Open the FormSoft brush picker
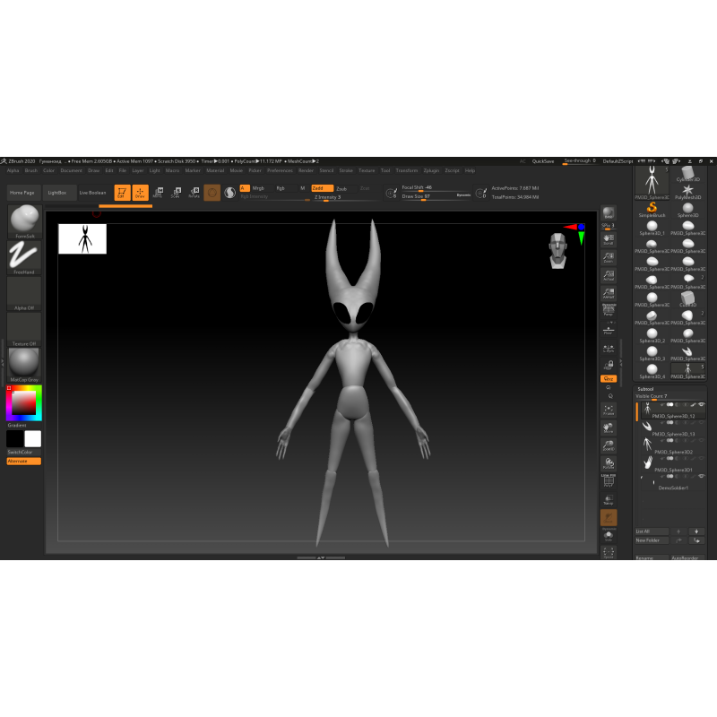The width and height of the screenshot is (717, 717). pos(24,220)
